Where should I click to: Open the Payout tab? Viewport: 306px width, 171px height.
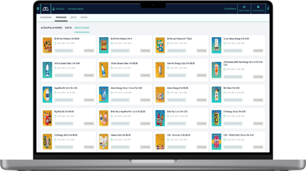point(84,17)
